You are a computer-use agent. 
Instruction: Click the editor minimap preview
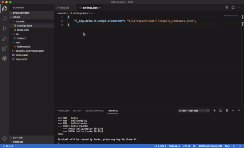[x=231, y=16]
